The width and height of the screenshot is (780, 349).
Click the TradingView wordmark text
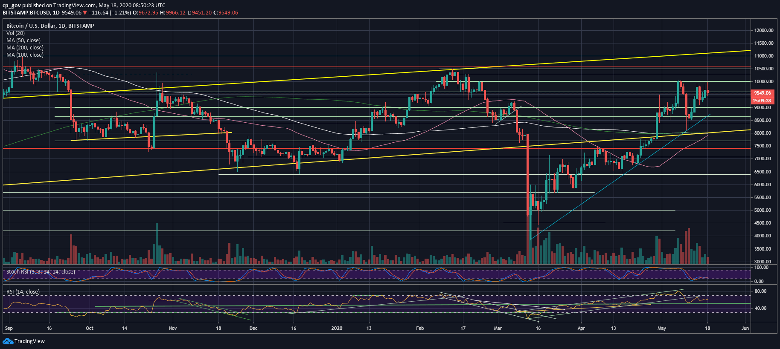pyautogui.click(x=29, y=341)
